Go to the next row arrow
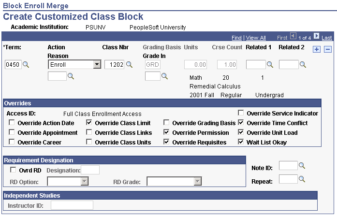 pyautogui.click(x=316, y=36)
